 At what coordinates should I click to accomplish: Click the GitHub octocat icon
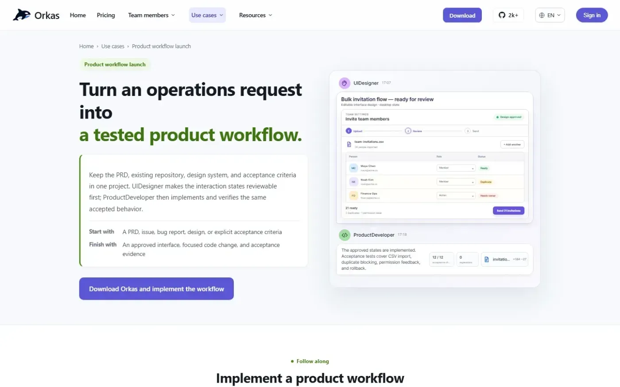point(502,15)
